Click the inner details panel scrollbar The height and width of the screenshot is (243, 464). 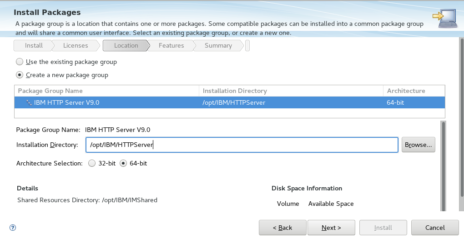click(x=443, y=166)
